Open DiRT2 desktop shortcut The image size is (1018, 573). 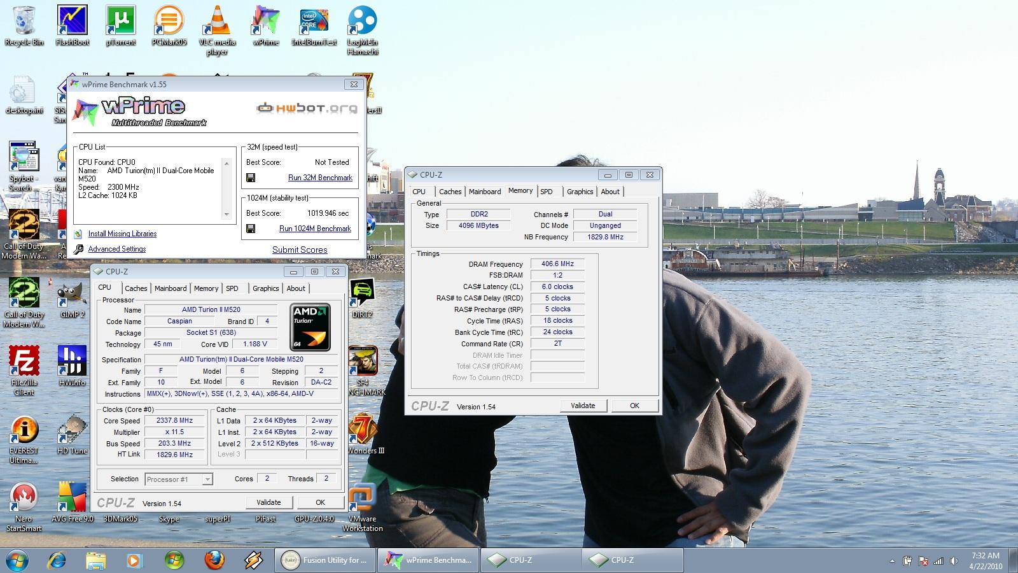[362, 298]
